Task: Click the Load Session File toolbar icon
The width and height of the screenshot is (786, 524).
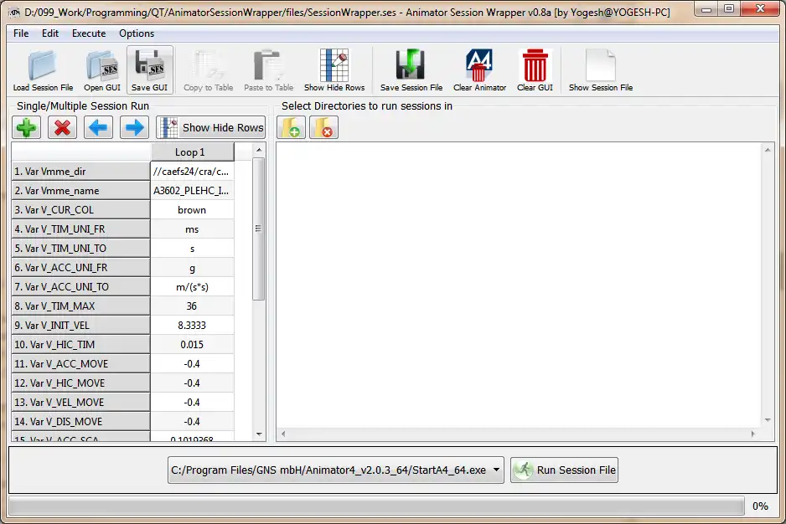Action: pyautogui.click(x=43, y=70)
